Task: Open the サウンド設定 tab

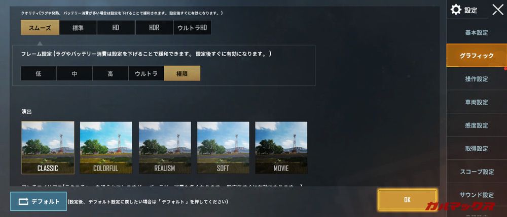Action: click(477, 195)
